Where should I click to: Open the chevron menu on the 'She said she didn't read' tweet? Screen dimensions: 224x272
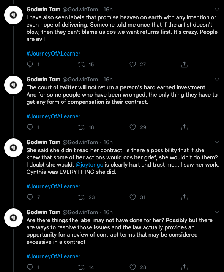[217, 142]
